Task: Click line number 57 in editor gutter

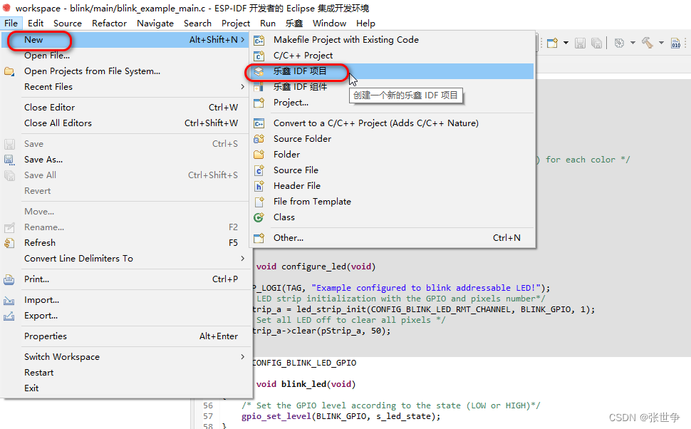Action: pos(208,416)
